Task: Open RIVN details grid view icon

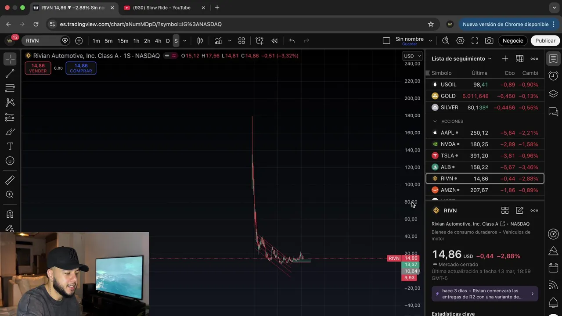Action: pyautogui.click(x=505, y=211)
